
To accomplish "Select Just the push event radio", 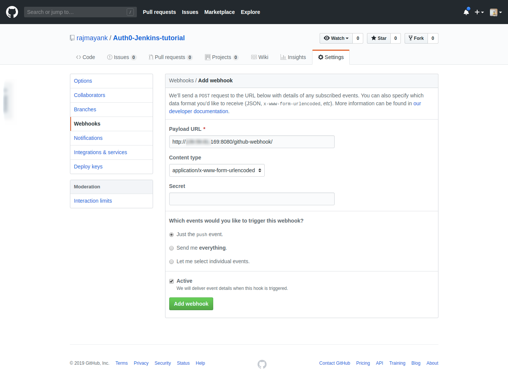I will [171, 235].
